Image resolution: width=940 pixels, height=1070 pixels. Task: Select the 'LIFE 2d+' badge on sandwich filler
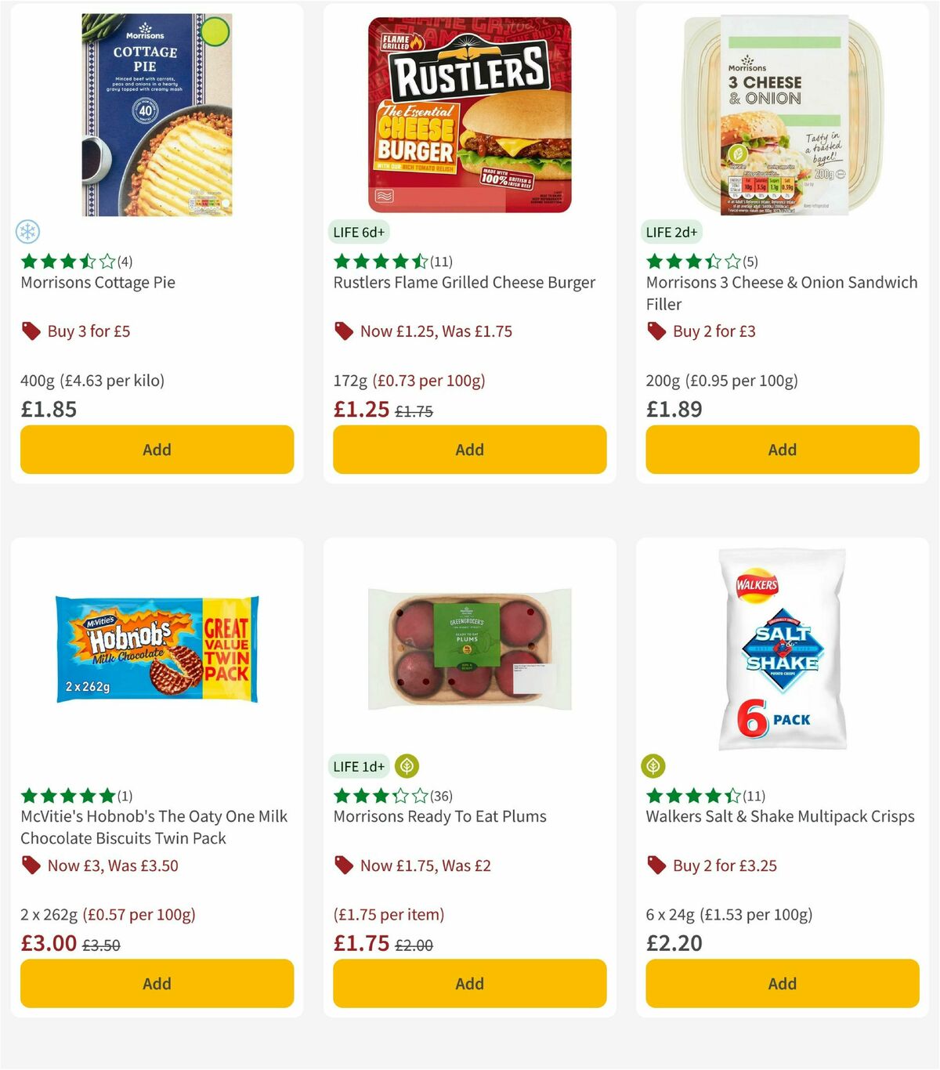(x=671, y=232)
